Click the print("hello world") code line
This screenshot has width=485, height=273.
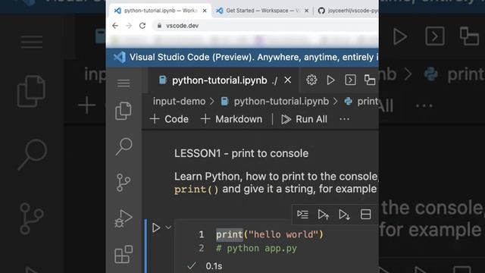click(270, 234)
